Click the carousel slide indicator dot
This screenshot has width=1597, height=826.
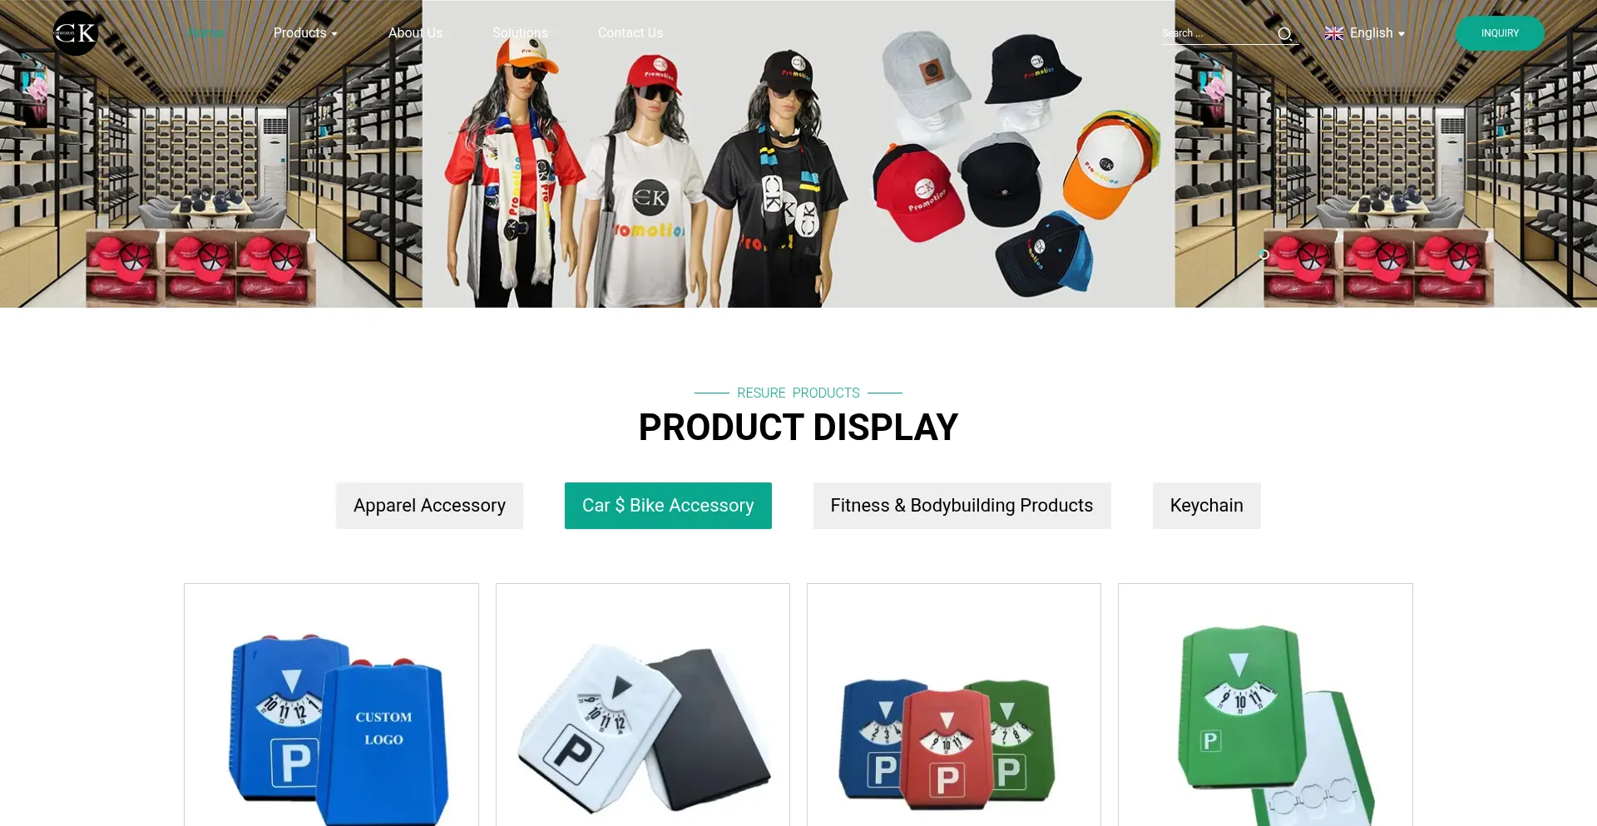(1263, 255)
